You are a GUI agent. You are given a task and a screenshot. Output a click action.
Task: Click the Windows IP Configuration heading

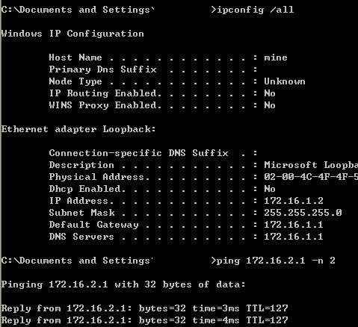tap(72, 34)
